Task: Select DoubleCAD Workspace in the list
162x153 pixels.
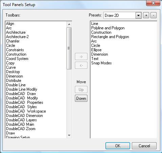Action: click(x=26, y=111)
